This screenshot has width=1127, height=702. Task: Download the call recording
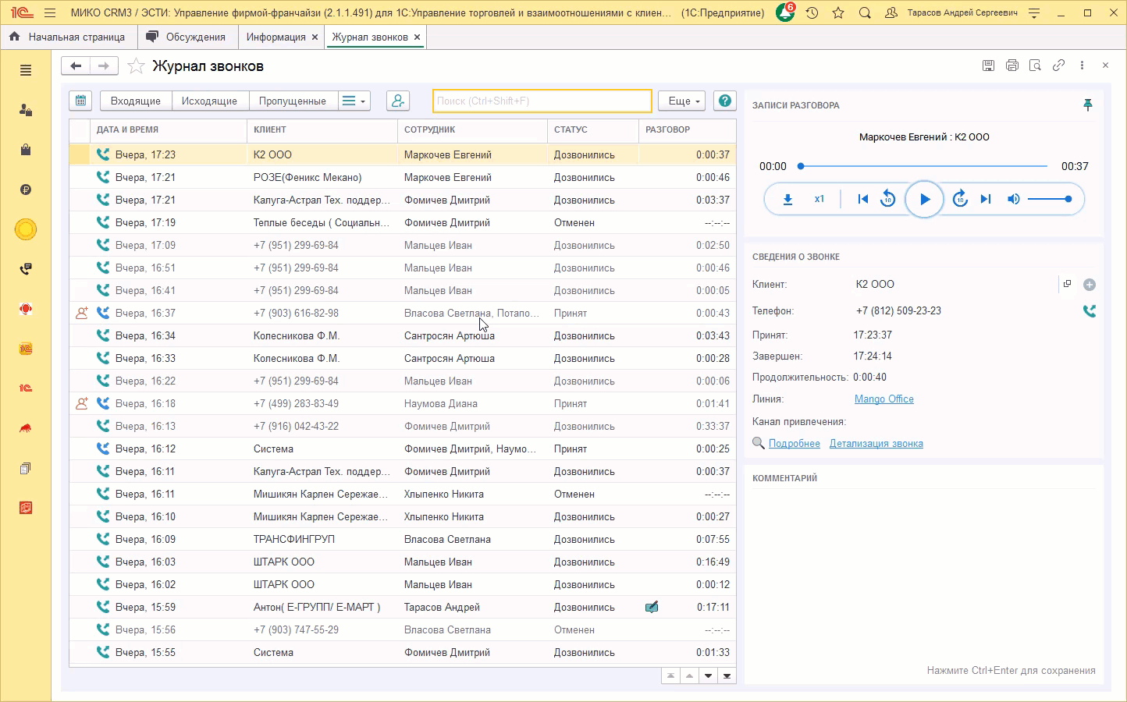click(787, 200)
